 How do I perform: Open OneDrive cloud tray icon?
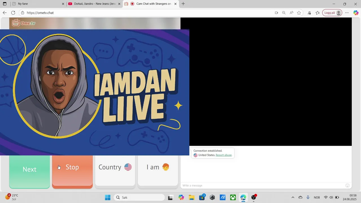point(300,197)
